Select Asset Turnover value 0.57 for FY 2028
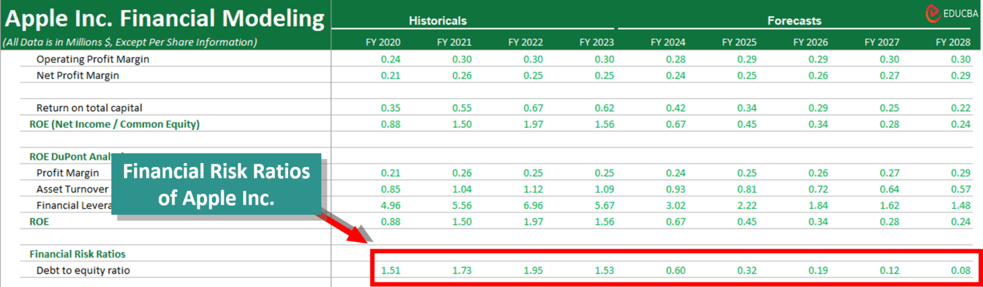Viewport: 983px width, 287px height. (961, 189)
